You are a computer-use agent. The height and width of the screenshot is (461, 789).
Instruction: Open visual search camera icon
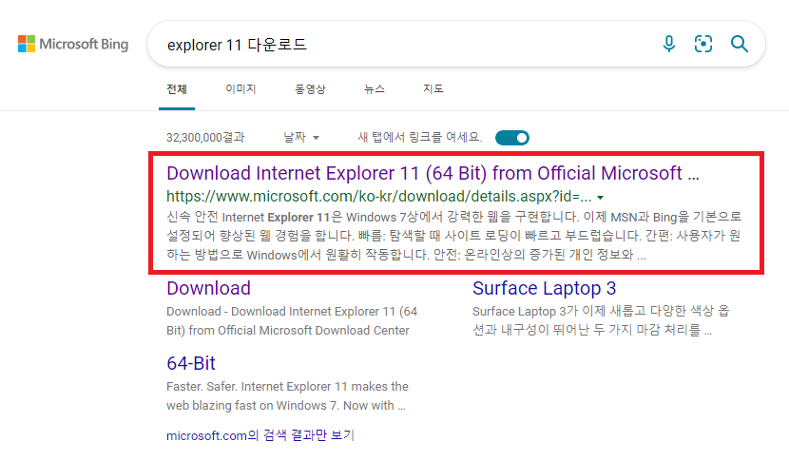point(702,44)
